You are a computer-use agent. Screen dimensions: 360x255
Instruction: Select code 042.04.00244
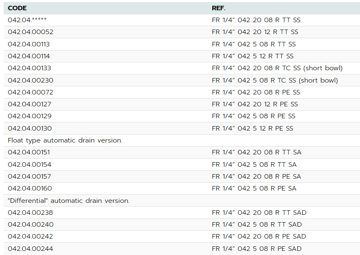tap(30, 249)
